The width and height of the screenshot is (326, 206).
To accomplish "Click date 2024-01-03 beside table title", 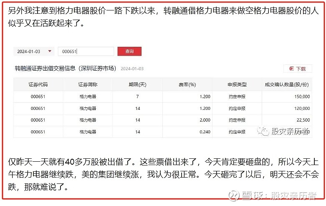I will 132,69.
